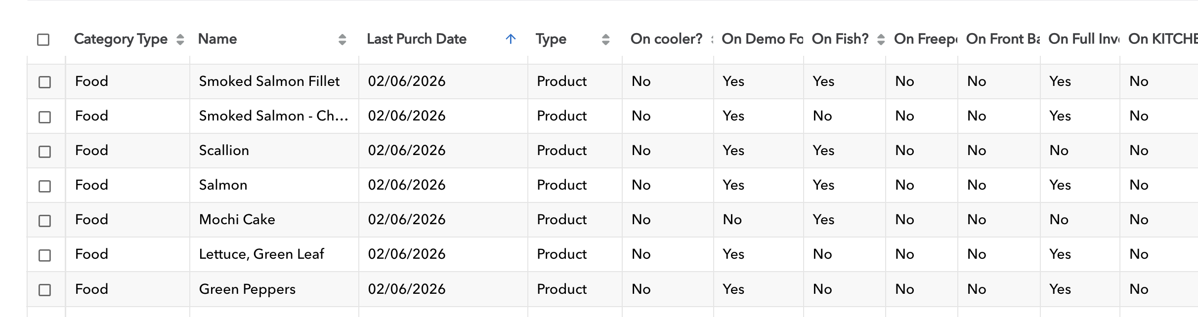Click the Type column sort arrows

(605, 40)
